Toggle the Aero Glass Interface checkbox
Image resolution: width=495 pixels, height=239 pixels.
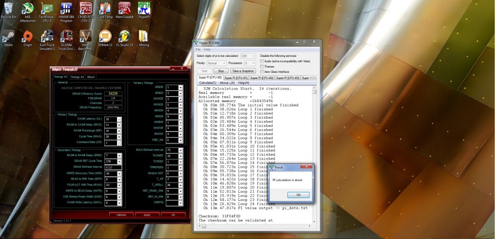tap(262, 72)
